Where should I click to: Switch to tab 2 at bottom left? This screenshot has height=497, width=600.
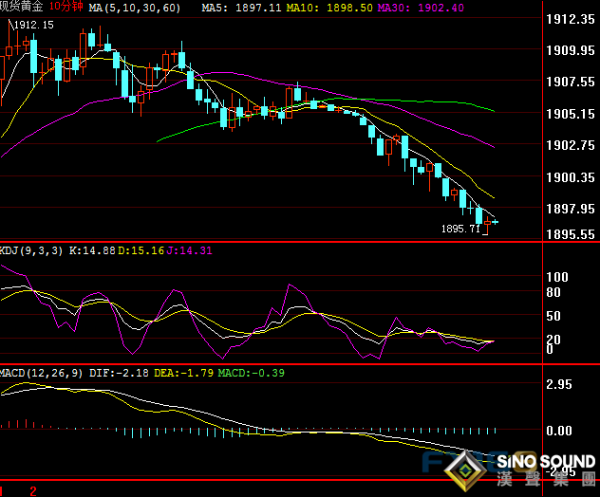[x=33, y=490]
